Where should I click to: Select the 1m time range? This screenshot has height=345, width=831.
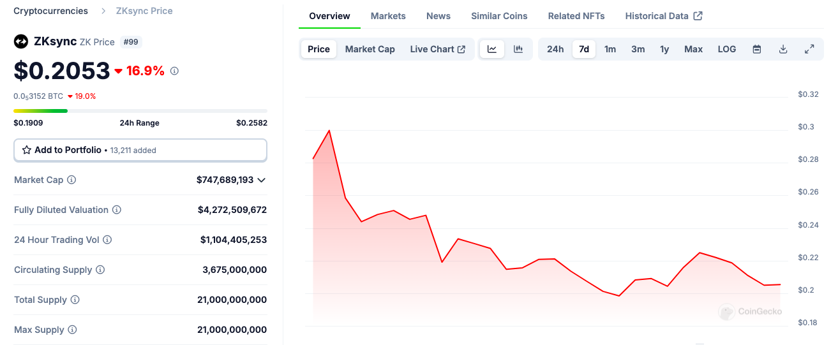(610, 49)
